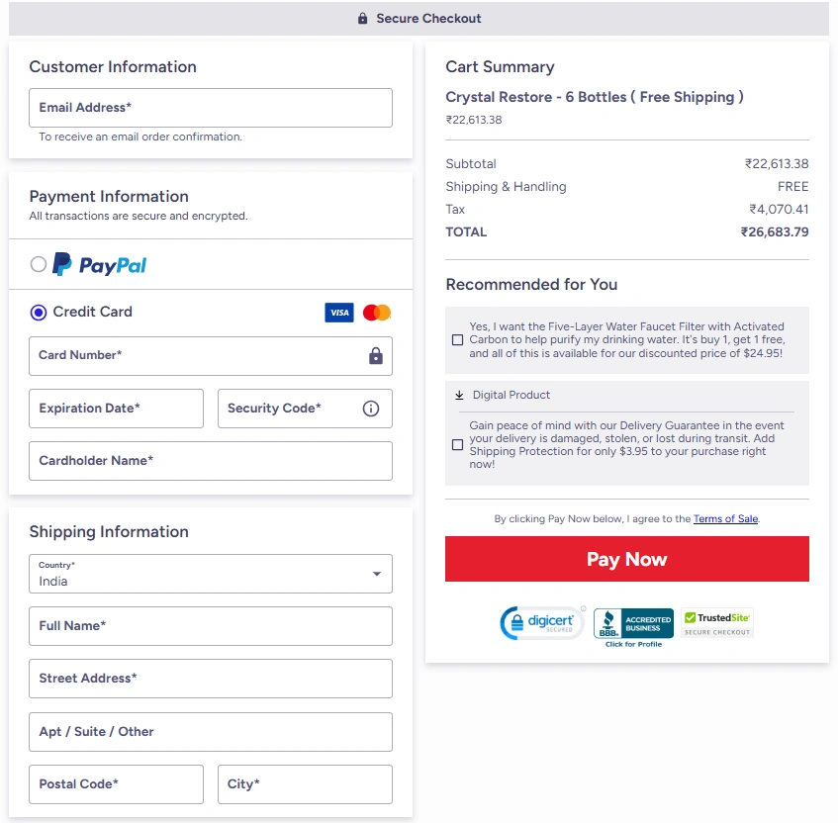Open the Terms of Sale link

[x=725, y=519]
